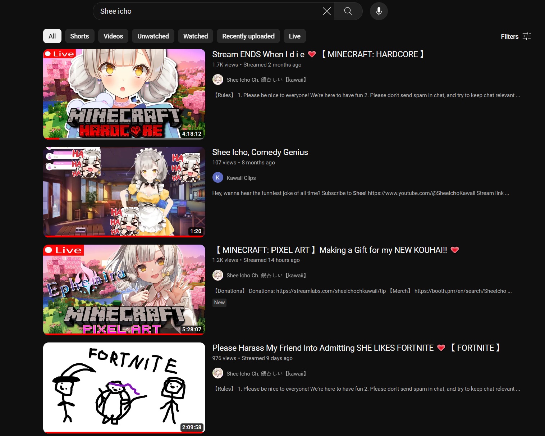The image size is (545, 436).
Task: Click the Live badge on Pixel Art thumbnail
Action: 63,250
